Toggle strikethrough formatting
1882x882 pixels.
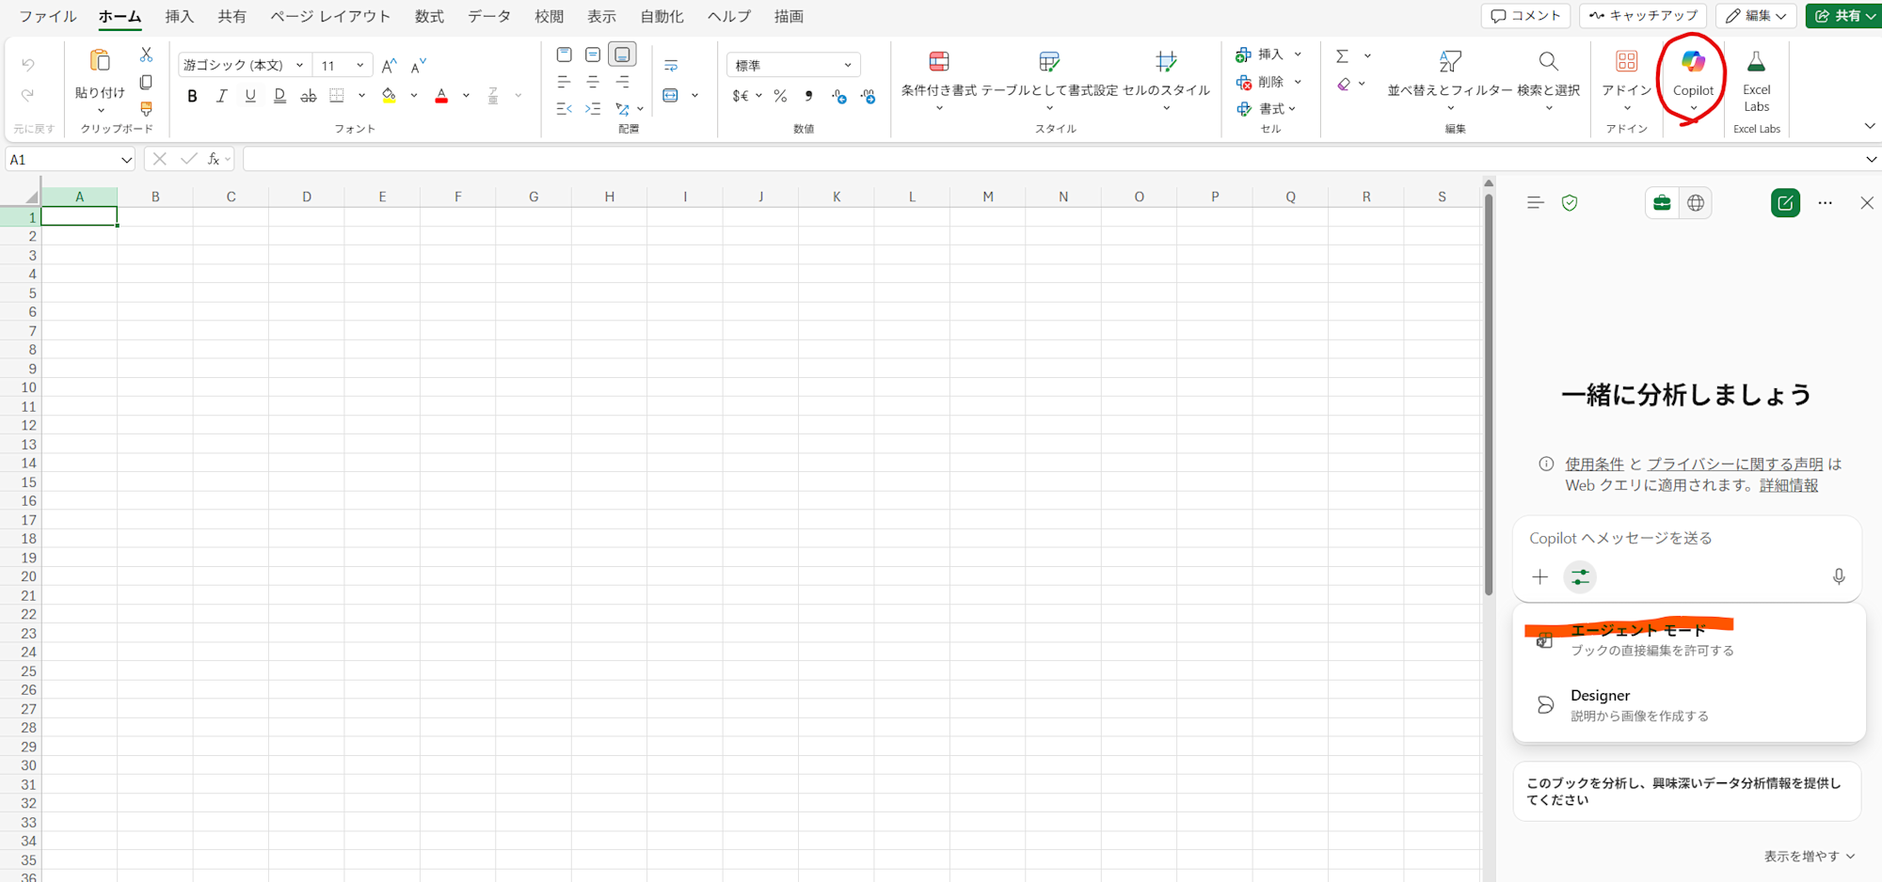click(x=309, y=96)
